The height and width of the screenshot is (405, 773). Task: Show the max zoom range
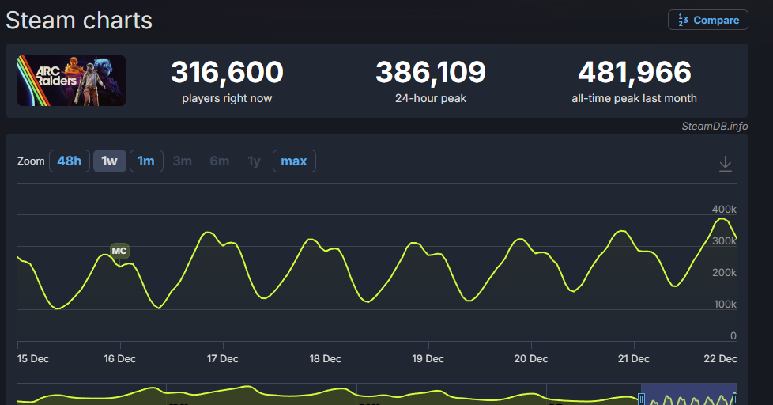tap(294, 161)
